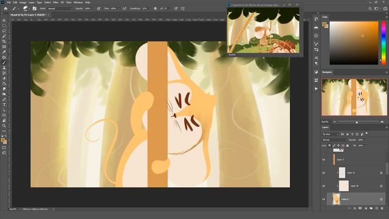Open the Layers panel menu

point(387,127)
